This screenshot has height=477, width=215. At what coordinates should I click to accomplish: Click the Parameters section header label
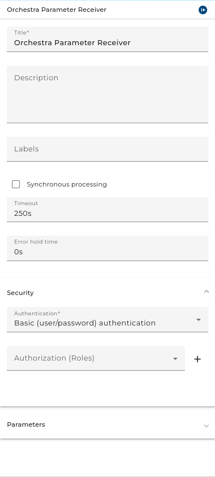[x=26, y=424]
